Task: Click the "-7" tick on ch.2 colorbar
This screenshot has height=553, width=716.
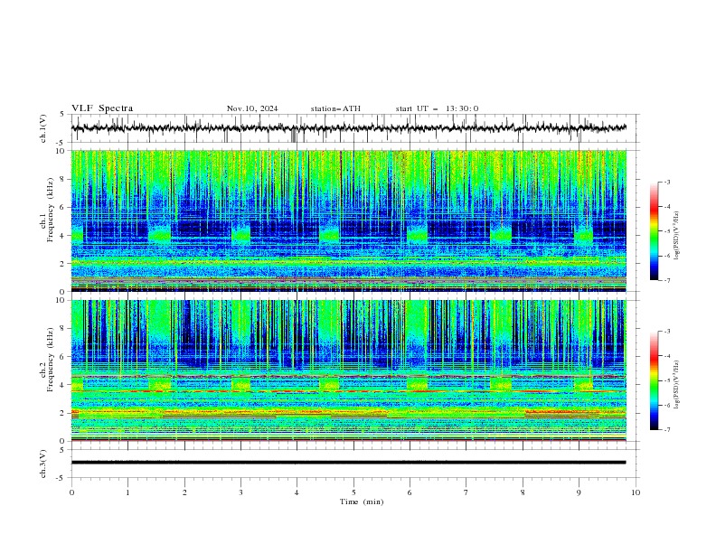Action: pos(667,430)
